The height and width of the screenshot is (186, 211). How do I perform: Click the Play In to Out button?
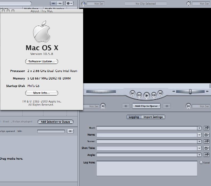139,95
